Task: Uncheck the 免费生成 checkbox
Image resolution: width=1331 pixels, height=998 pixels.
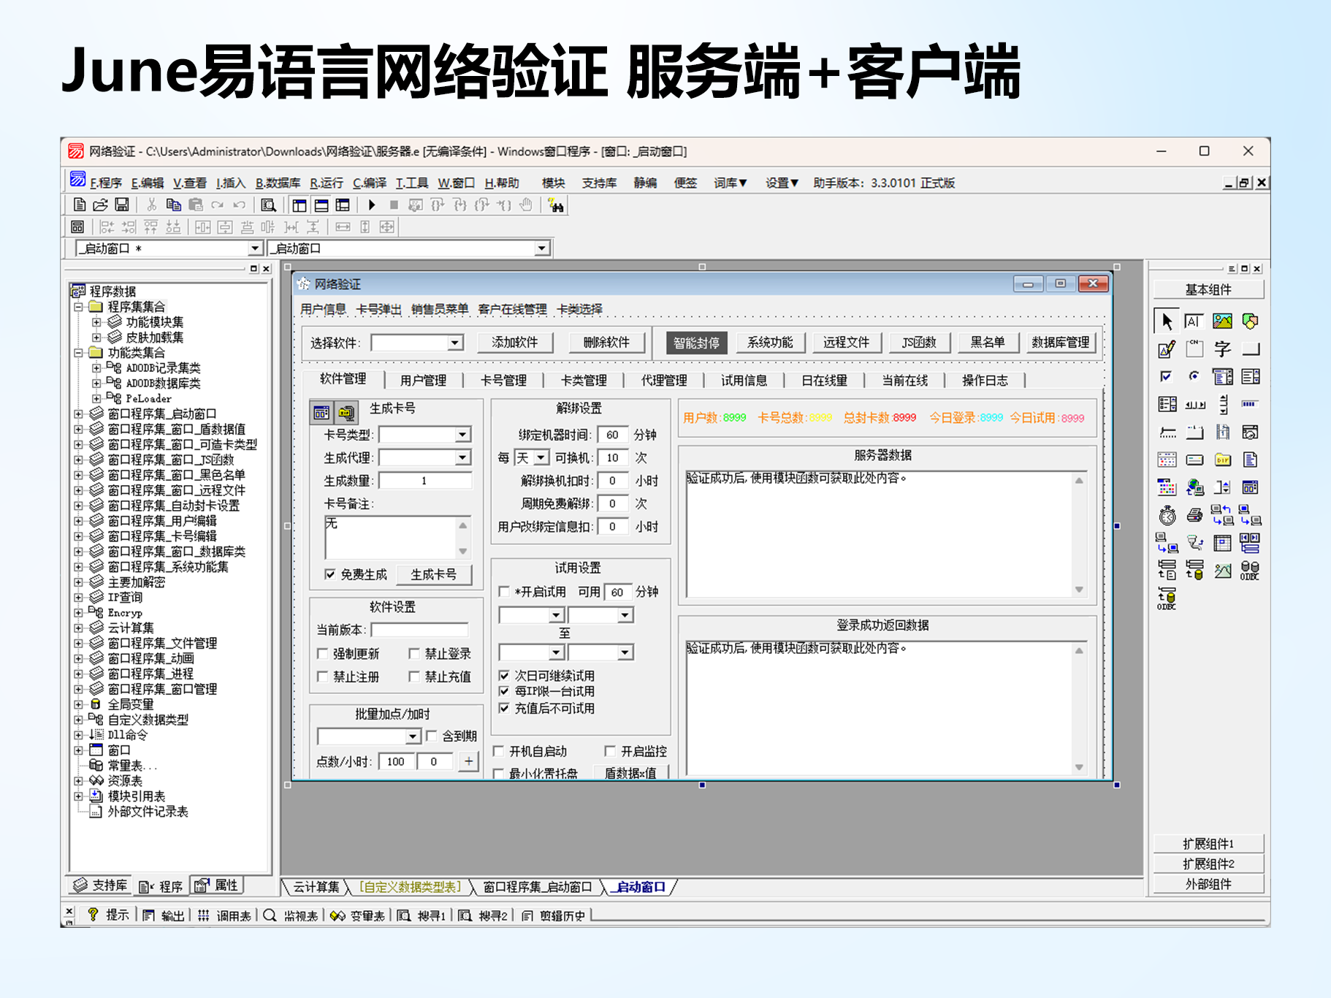Action: tap(330, 574)
